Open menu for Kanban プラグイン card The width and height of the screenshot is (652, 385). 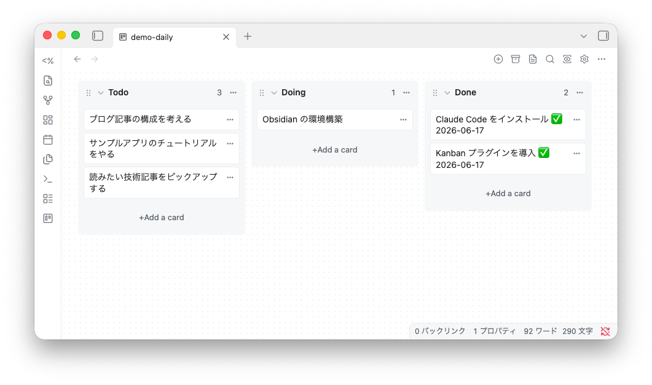(x=576, y=154)
